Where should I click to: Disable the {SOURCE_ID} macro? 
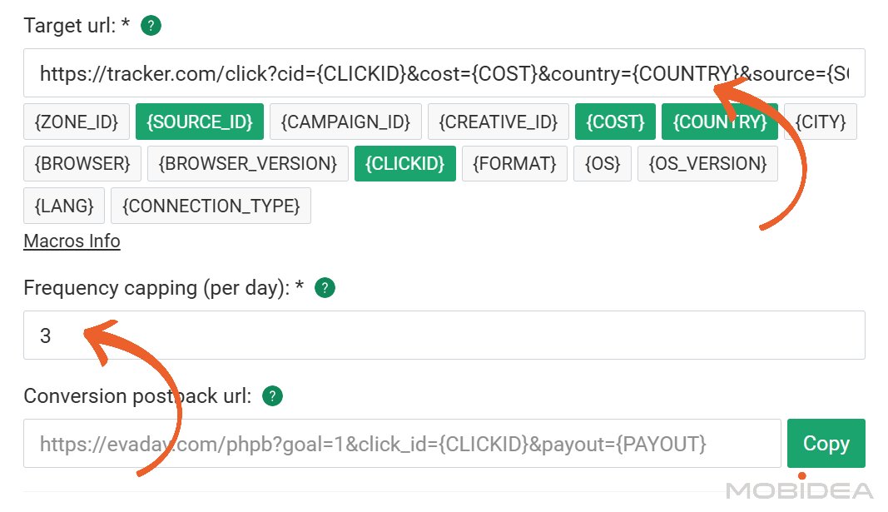200,122
